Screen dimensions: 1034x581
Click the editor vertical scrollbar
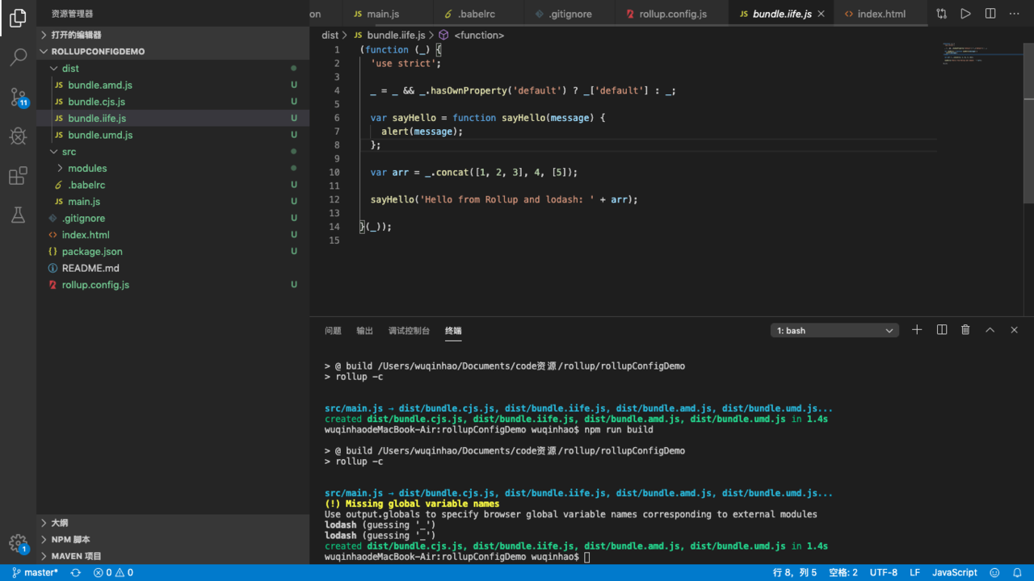click(x=1028, y=122)
